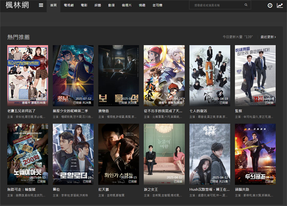This screenshot has width=287, height=206.
Task: Click the cast line under 七人的復活
Action: click(x=209, y=117)
